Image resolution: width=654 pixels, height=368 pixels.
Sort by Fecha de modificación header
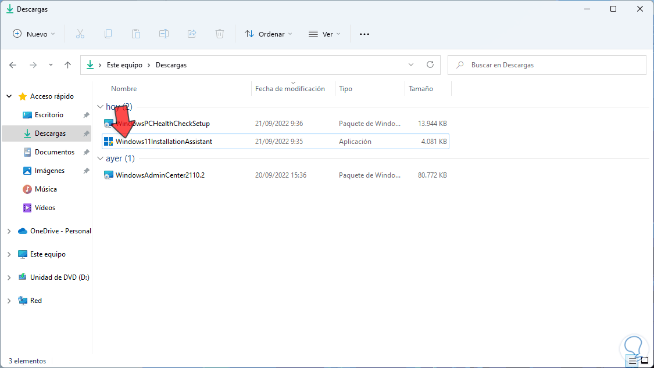point(290,89)
